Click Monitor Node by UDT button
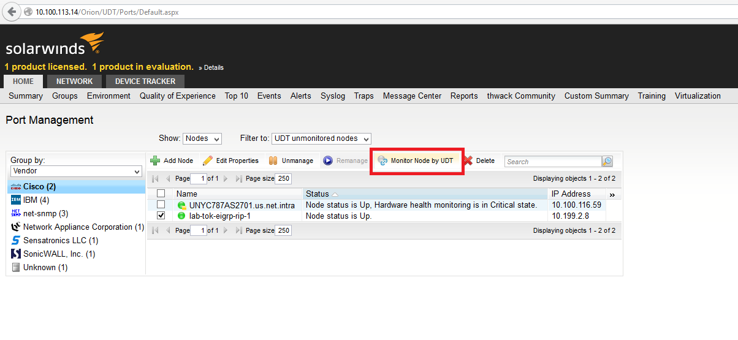Image resolution: width=738 pixels, height=340 pixels. point(416,161)
